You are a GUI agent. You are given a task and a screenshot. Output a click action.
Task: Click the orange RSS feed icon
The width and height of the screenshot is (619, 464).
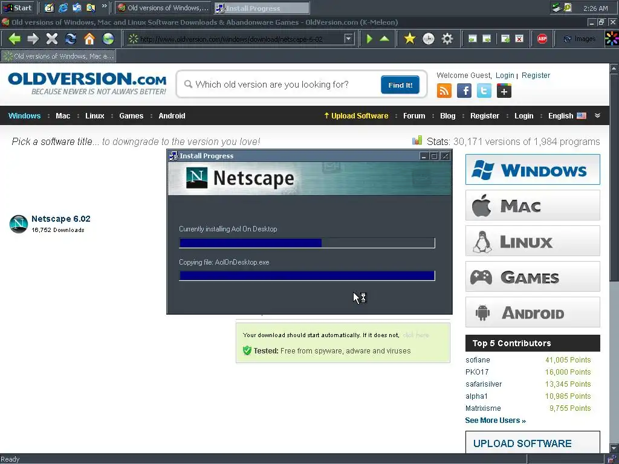click(444, 91)
